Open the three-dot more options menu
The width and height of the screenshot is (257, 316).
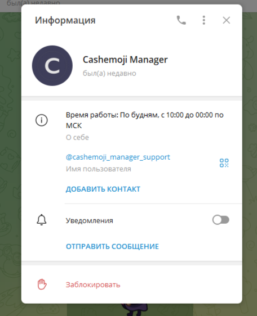pyautogui.click(x=204, y=20)
